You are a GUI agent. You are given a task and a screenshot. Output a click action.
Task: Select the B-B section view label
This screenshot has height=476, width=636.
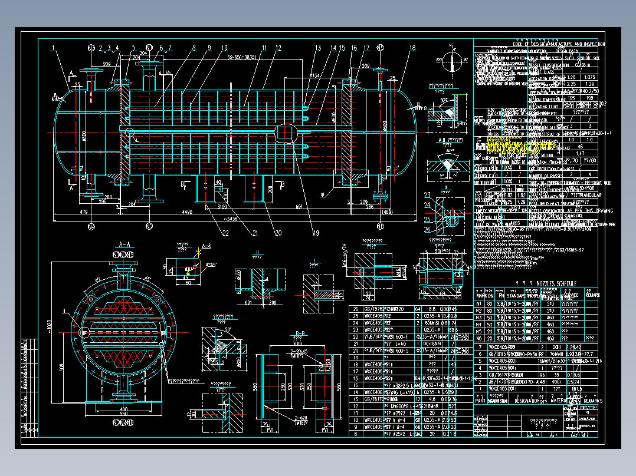[x=300, y=333]
